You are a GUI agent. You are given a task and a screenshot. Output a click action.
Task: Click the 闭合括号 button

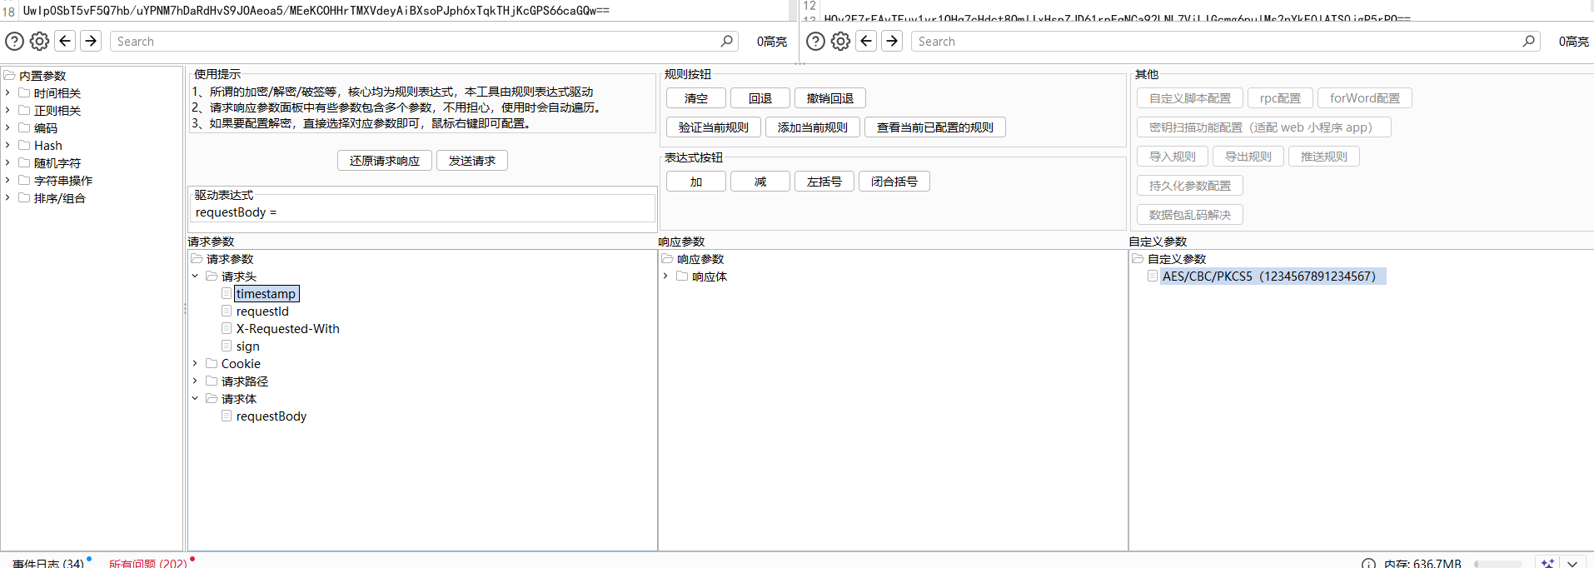pyautogui.click(x=894, y=182)
